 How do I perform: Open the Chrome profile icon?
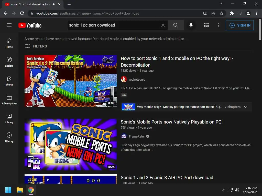tap(248, 13)
